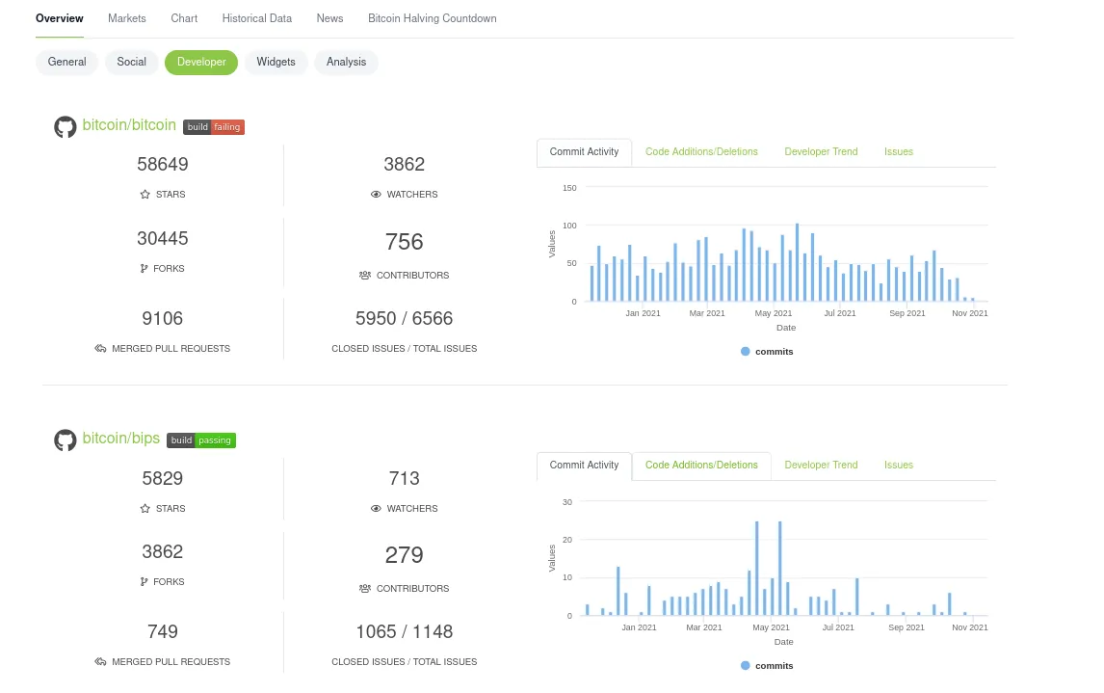Image resolution: width=1104 pixels, height=693 pixels.
Task: Click contributors icon under 756
Action: click(x=365, y=276)
